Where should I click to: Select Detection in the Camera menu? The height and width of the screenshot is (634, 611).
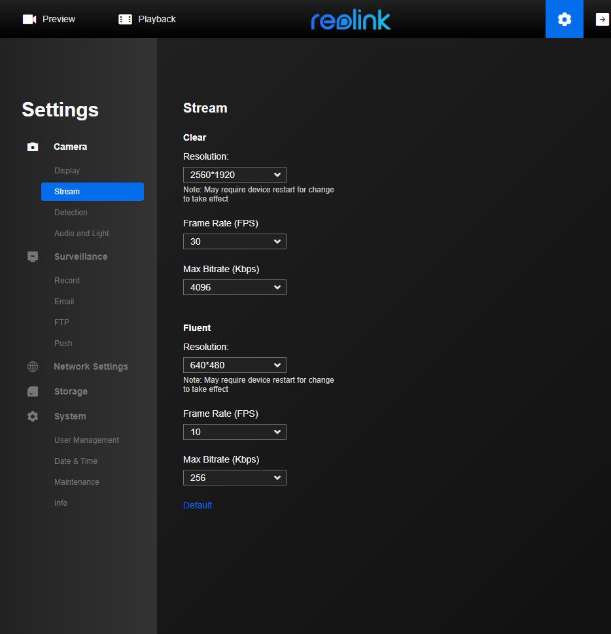(x=71, y=213)
